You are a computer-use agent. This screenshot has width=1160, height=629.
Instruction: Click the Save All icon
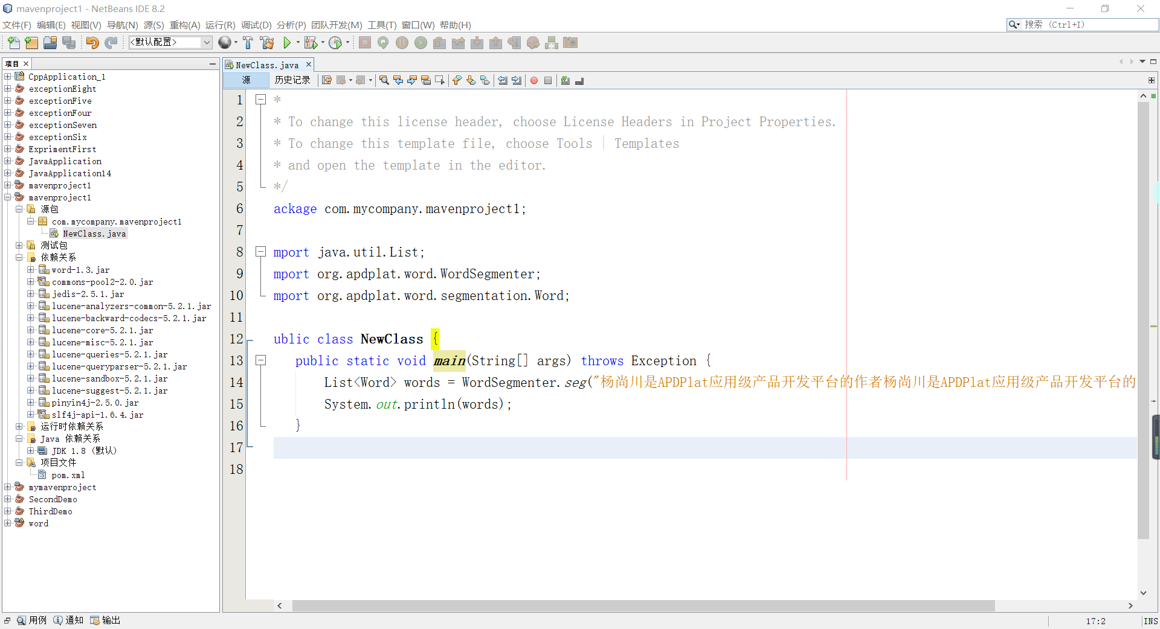click(x=69, y=42)
